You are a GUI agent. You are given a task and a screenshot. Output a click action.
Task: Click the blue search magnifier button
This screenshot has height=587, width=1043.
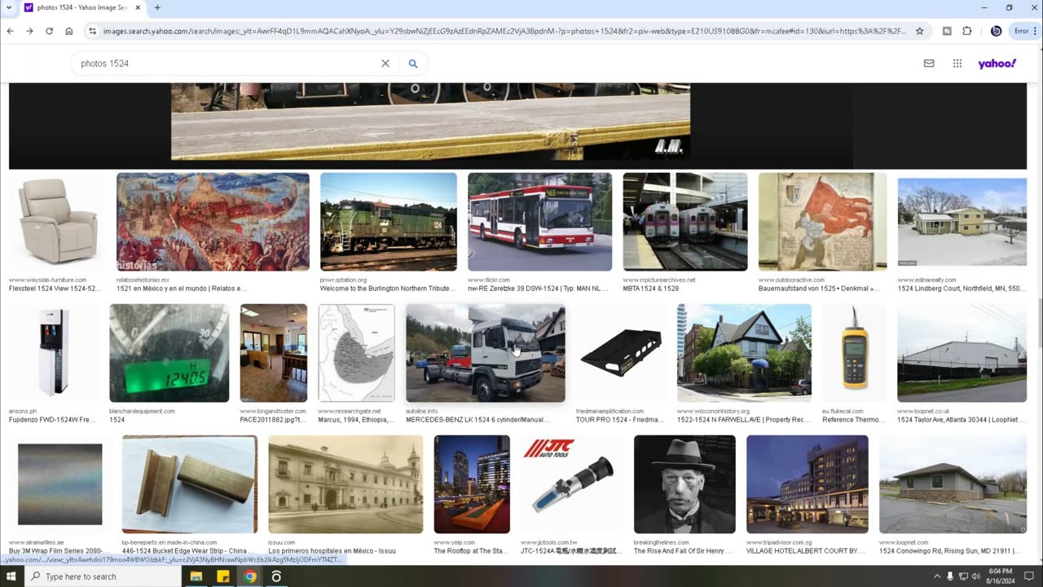413,63
